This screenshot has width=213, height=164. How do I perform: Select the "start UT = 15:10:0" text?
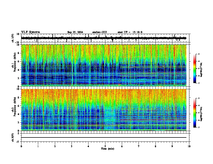[x=130, y=32]
